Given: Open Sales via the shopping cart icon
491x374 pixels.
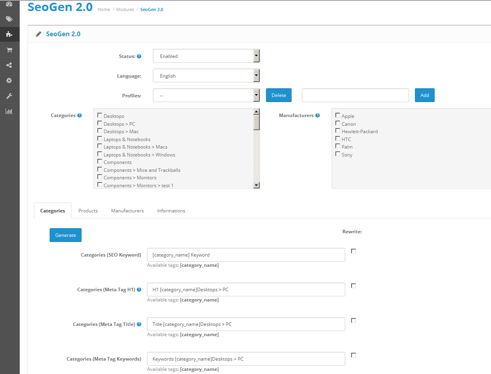Looking at the screenshot, I should (x=9, y=50).
